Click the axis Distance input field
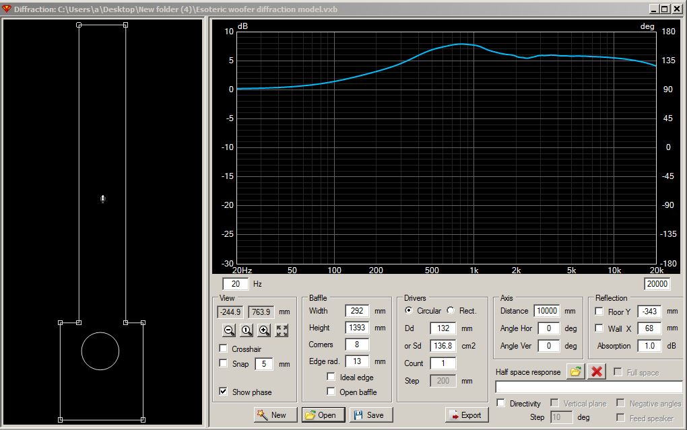 pyautogui.click(x=546, y=311)
